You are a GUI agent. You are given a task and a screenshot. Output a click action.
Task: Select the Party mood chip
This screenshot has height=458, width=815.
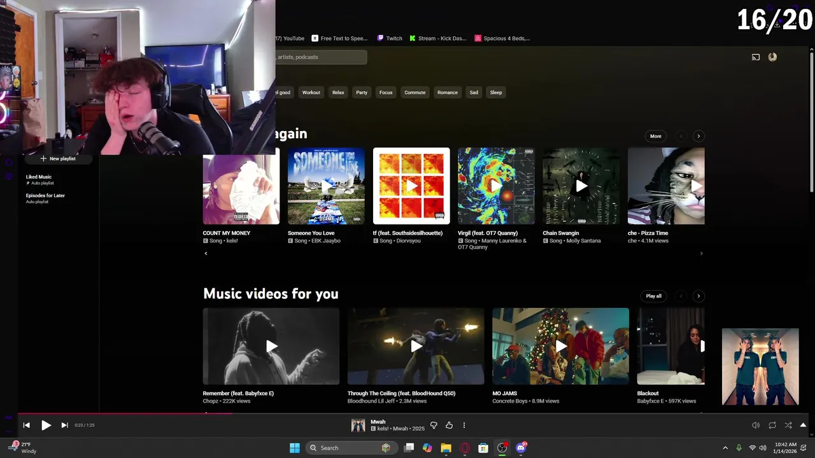(362, 92)
